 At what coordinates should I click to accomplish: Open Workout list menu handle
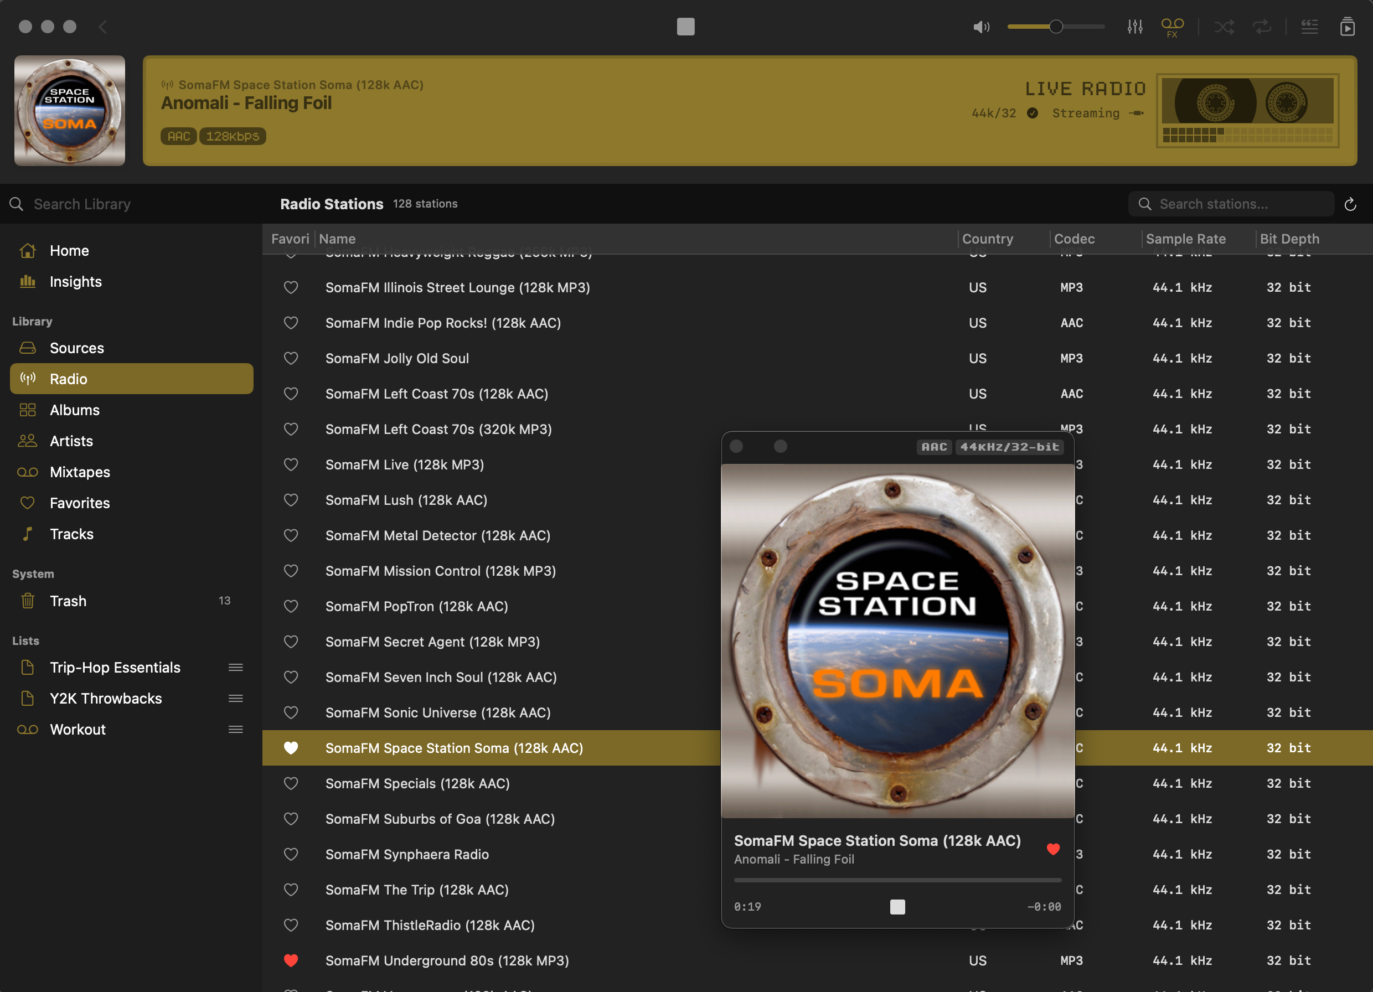[235, 729]
